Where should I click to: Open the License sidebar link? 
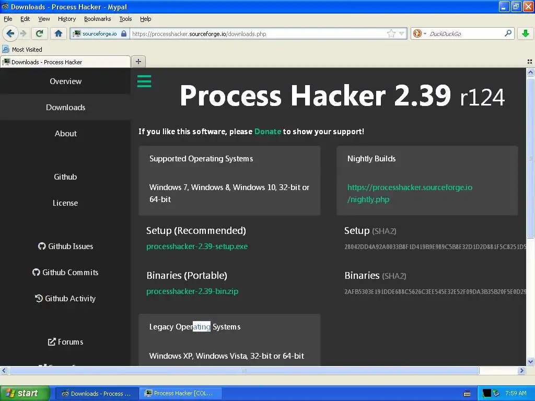(x=65, y=203)
